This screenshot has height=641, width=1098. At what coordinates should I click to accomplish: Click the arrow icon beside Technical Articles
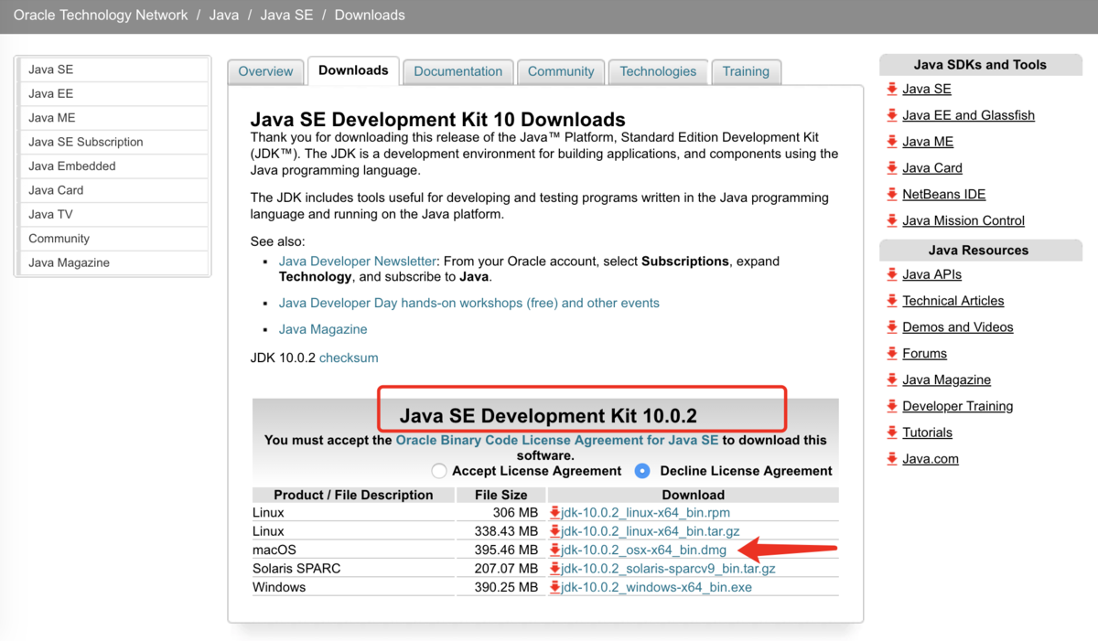(x=892, y=301)
